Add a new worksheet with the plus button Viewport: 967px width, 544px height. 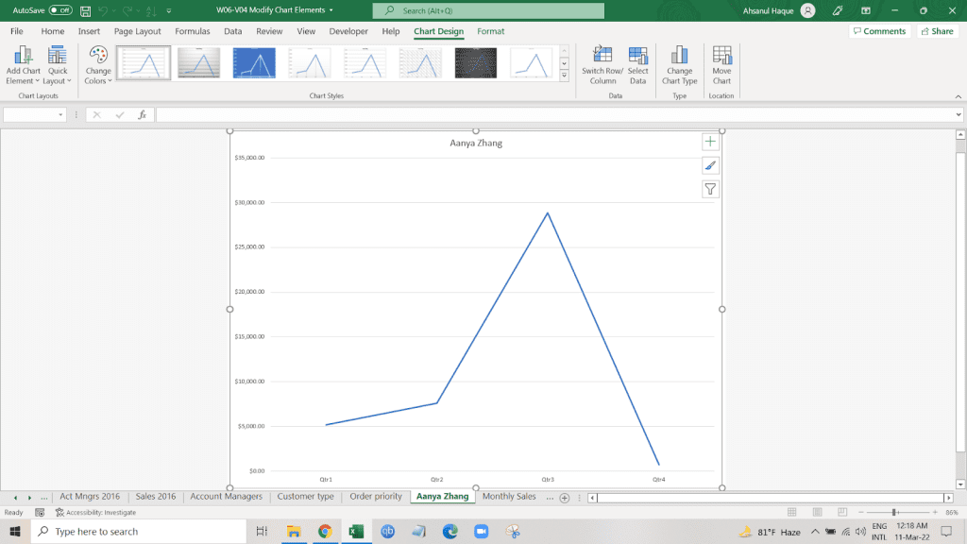[x=564, y=496]
